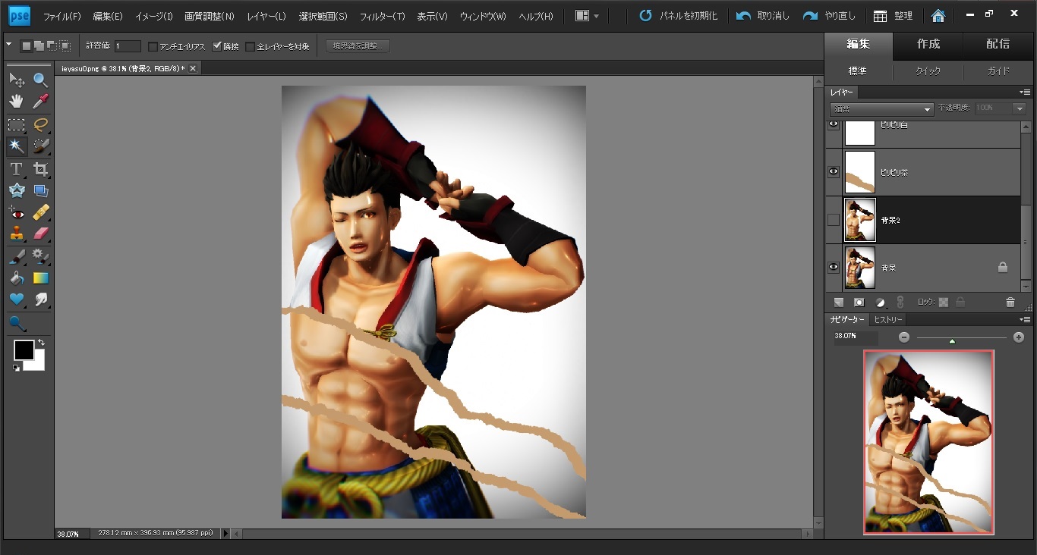The image size is (1037, 555).
Task: Select the Zoom tool in toolbox
Action: (x=41, y=80)
